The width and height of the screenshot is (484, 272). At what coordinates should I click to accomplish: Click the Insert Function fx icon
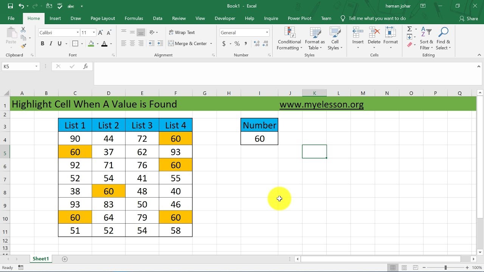(86, 66)
